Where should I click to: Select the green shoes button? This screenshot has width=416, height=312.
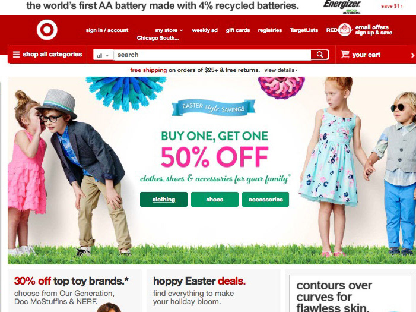click(215, 199)
